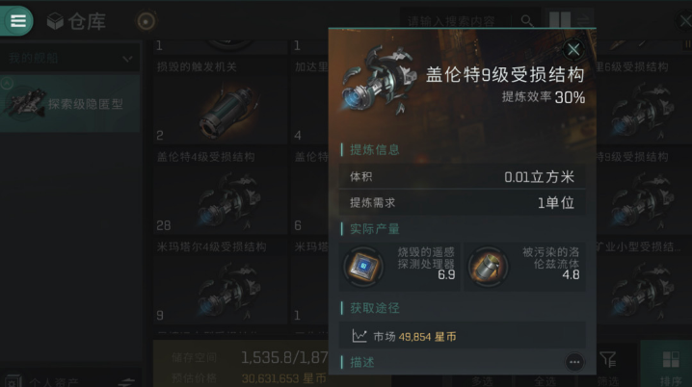The image size is (692, 387).
Task: Expand the 个人资产 panel toggle
Action: tap(128, 381)
